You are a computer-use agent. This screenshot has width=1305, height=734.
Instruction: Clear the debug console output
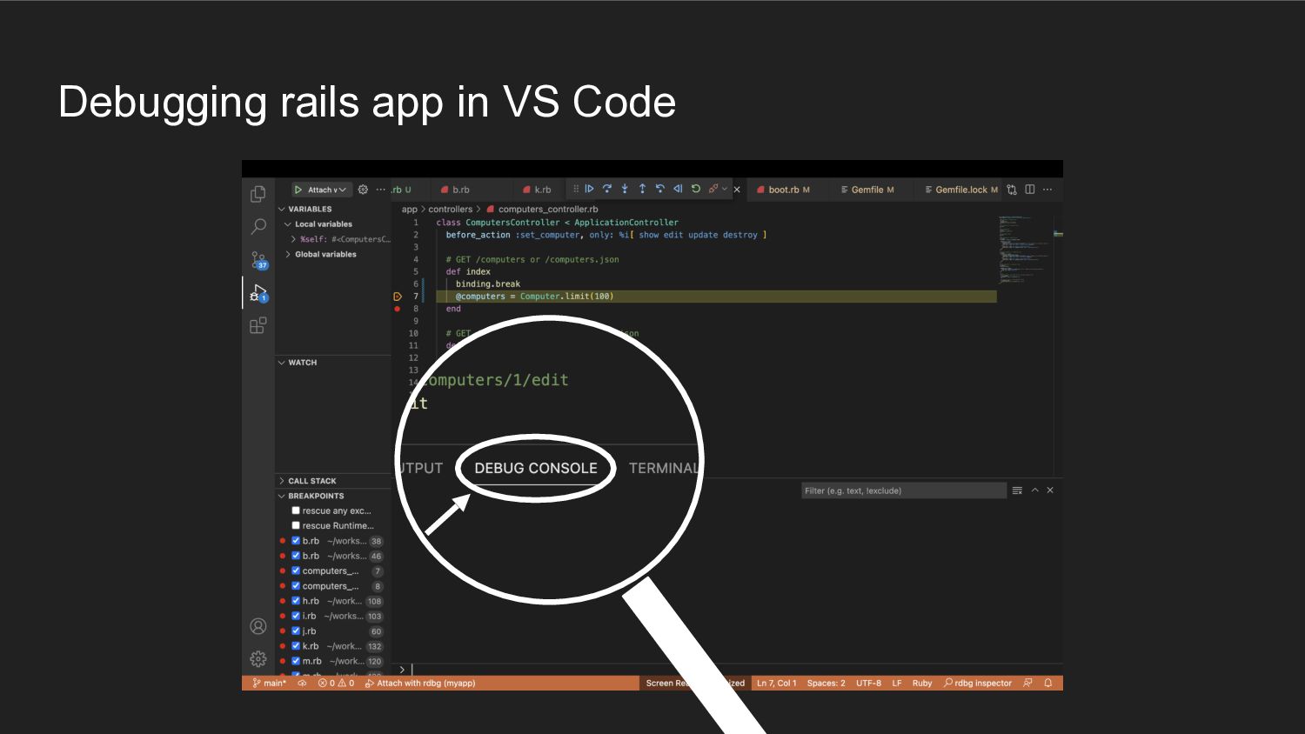pyautogui.click(x=1017, y=490)
